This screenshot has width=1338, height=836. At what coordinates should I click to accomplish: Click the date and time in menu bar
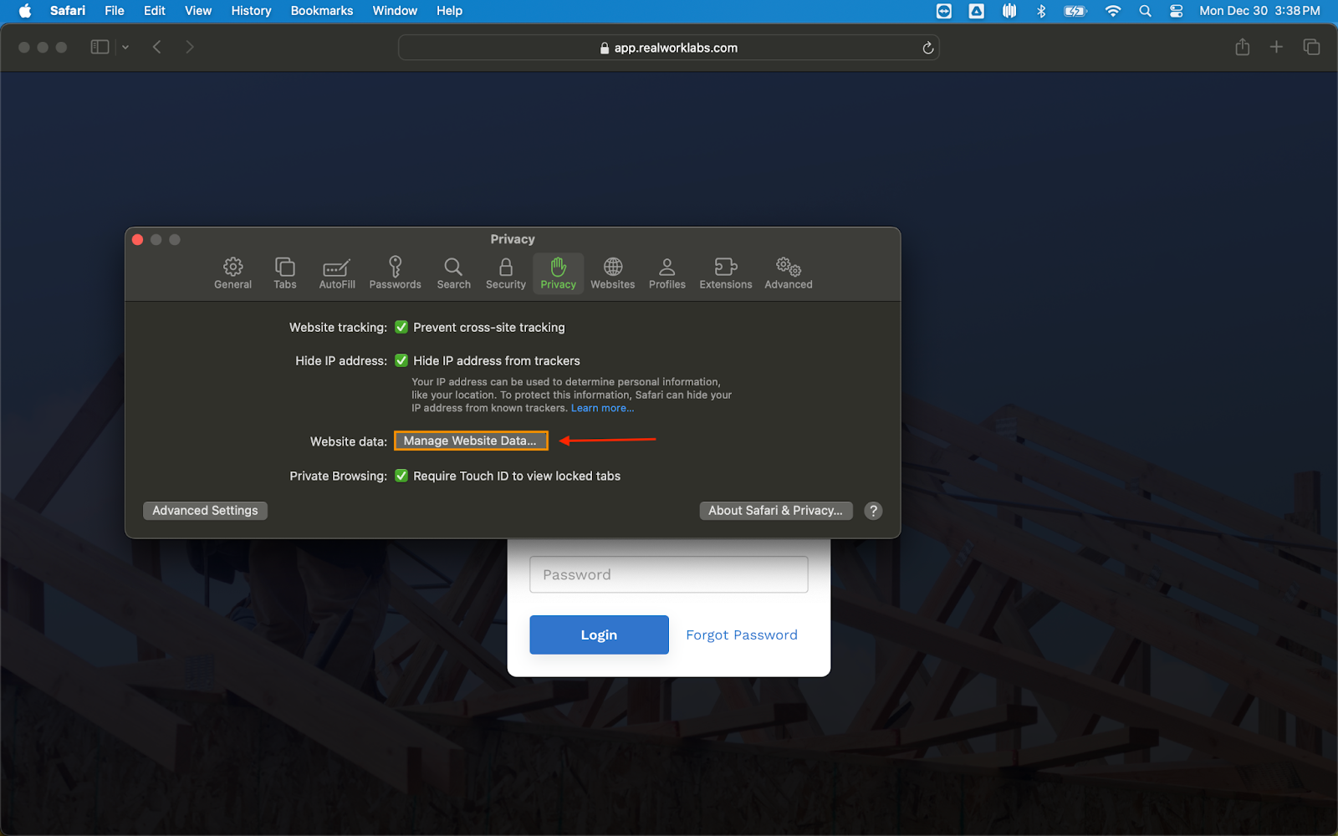pyautogui.click(x=1259, y=11)
